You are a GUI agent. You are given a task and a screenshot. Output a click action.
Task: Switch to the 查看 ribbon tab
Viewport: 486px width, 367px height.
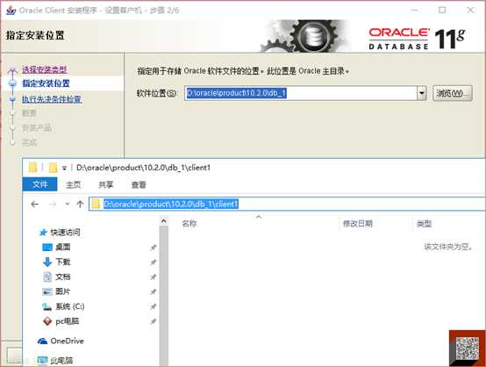click(139, 185)
